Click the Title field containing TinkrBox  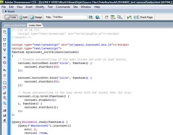[x=70, y=17]
